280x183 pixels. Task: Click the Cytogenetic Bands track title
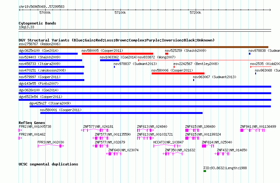click(37, 23)
